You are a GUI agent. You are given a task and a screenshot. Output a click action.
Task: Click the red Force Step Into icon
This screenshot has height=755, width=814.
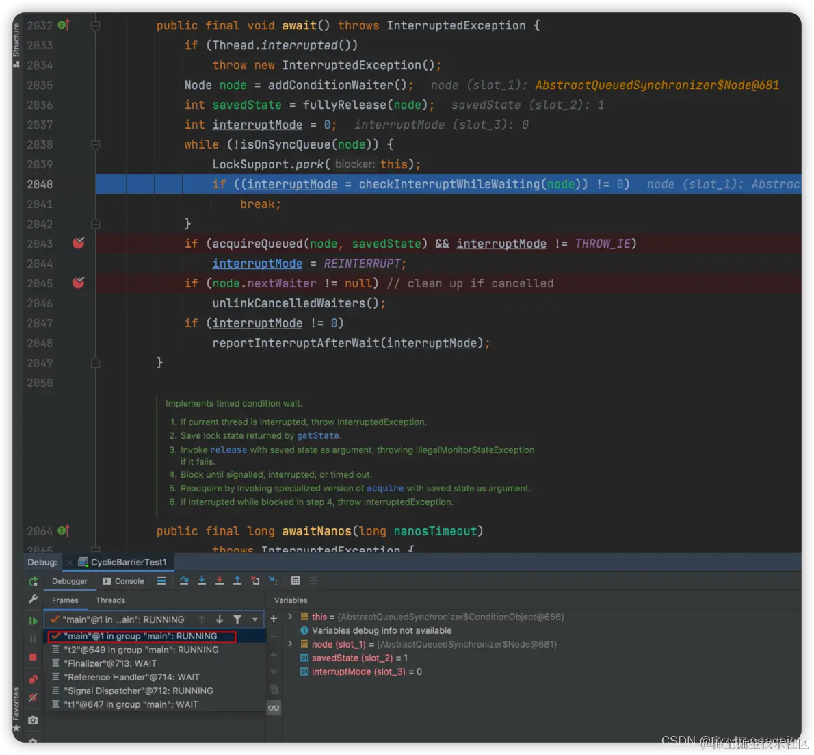pos(220,581)
